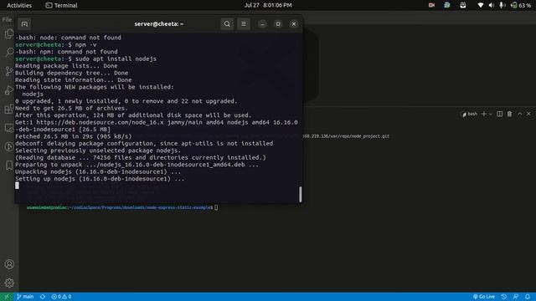Open the timeline/history icon in activity bar
This screenshot has height=301, width=536.
[x=9, y=147]
